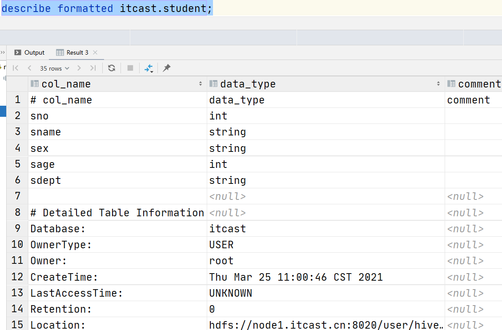Select the 'sdept' cell
Viewport: 502px width, 330px height.
pyautogui.click(x=117, y=180)
